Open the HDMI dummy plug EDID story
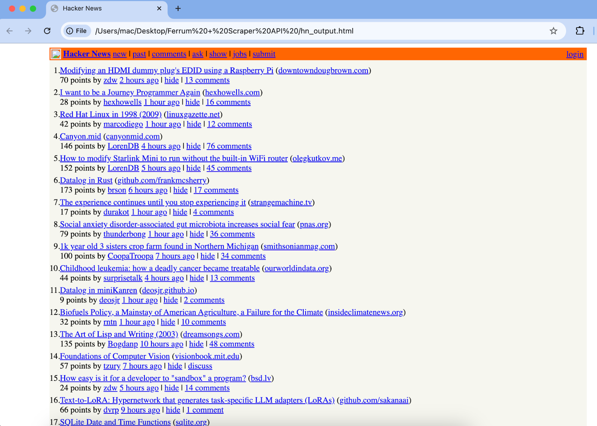Screen dimensions: 597x426 point(166,70)
